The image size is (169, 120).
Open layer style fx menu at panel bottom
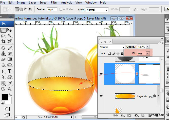tap(123, 115)
